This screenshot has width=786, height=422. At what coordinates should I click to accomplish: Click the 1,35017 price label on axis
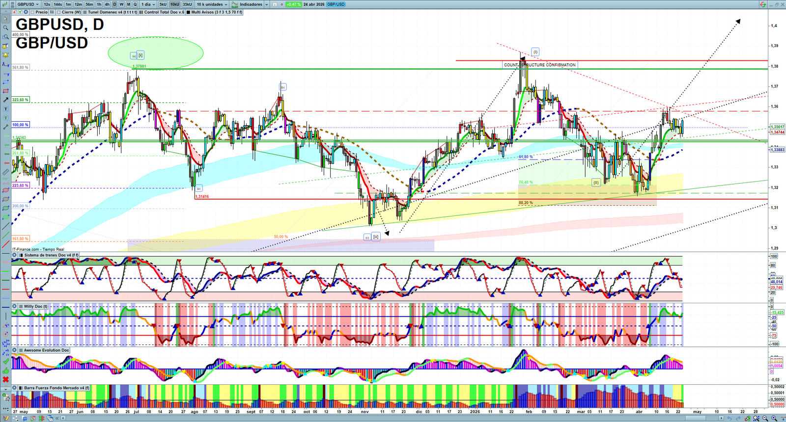(777, 127)
